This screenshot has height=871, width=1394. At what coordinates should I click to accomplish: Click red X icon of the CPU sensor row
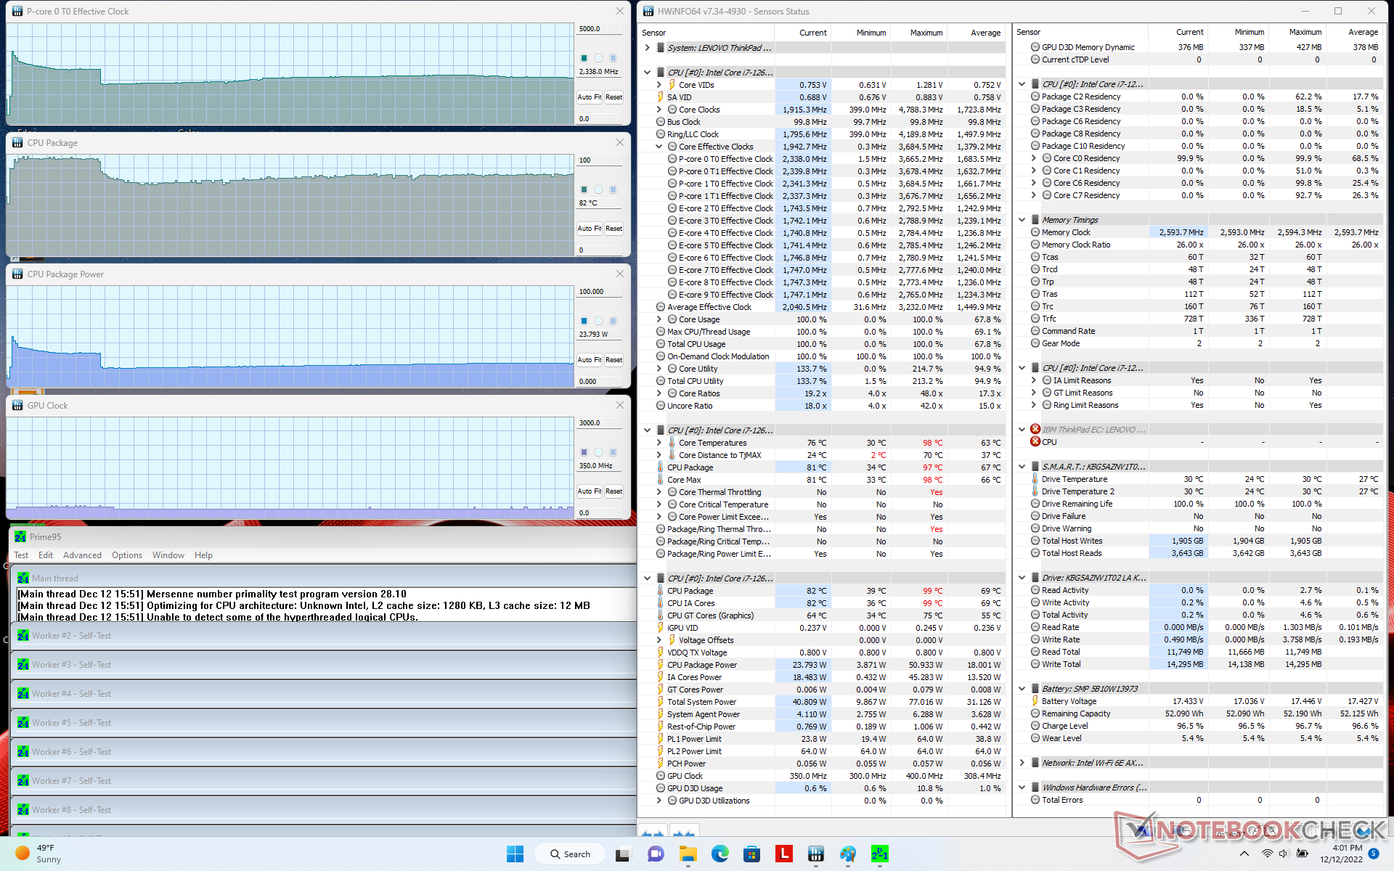pyautogui.click(x=1035, y=442)
